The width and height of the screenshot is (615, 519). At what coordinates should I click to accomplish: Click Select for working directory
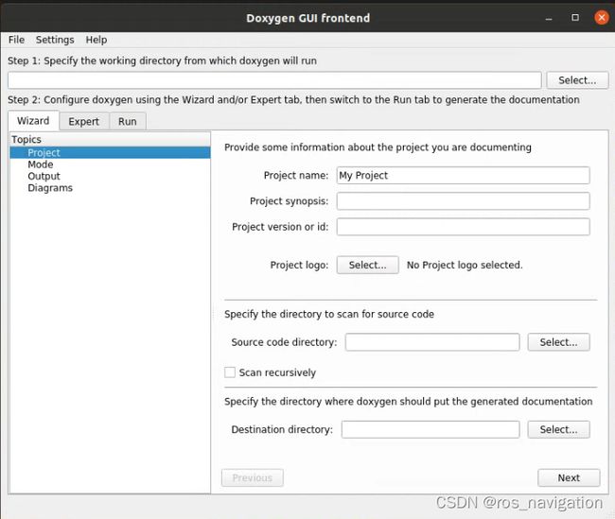tap(577, 80)
